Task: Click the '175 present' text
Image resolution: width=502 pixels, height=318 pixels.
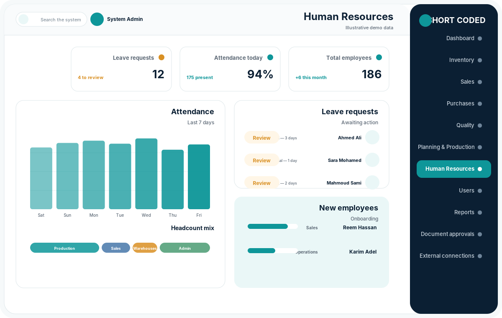Action: (x=200, y=77)
